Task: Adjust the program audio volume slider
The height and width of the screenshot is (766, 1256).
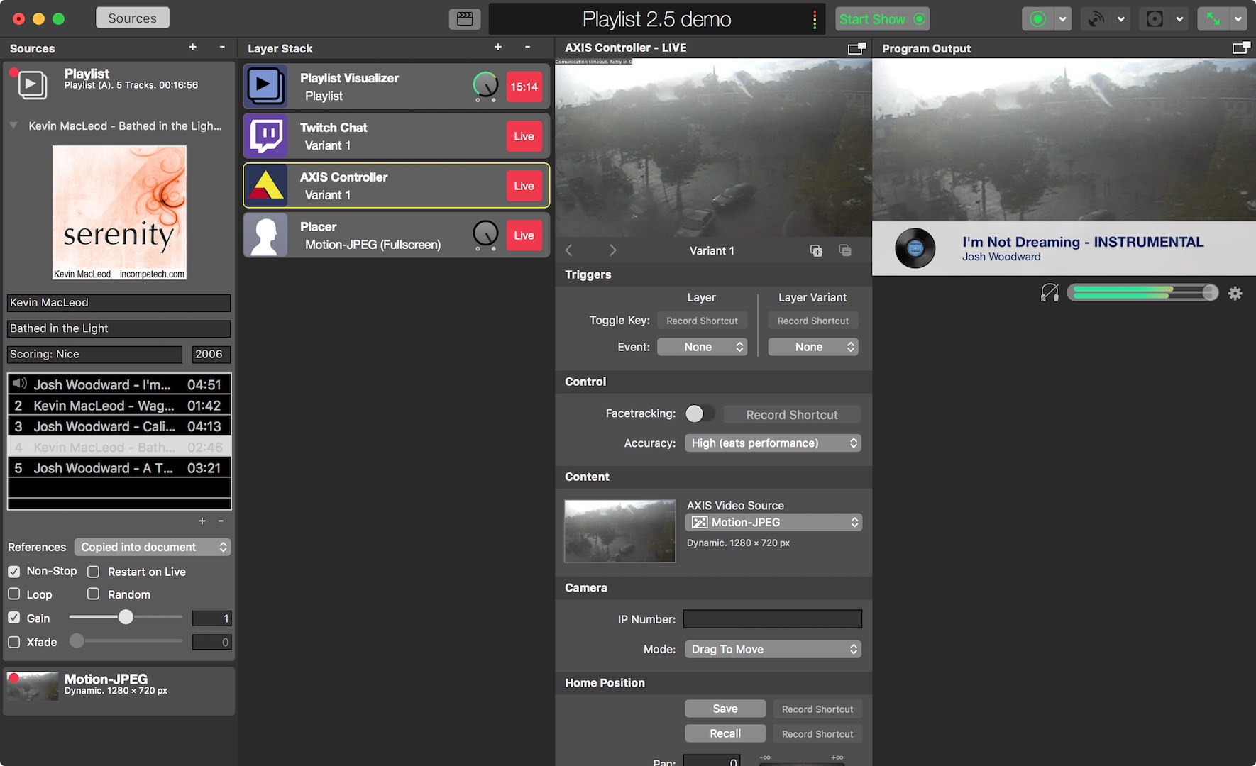Action: pos(1142,292)
